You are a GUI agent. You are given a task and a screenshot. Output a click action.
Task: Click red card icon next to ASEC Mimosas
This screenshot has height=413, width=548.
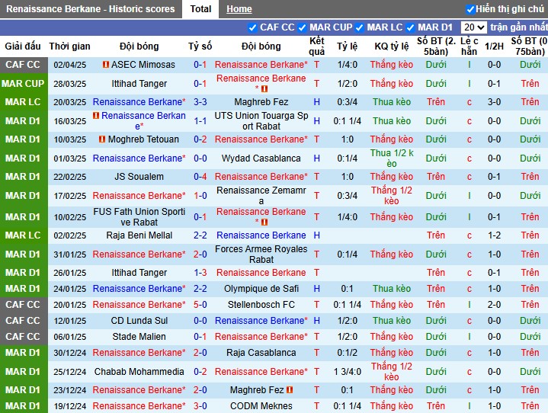tap(105, 65)
